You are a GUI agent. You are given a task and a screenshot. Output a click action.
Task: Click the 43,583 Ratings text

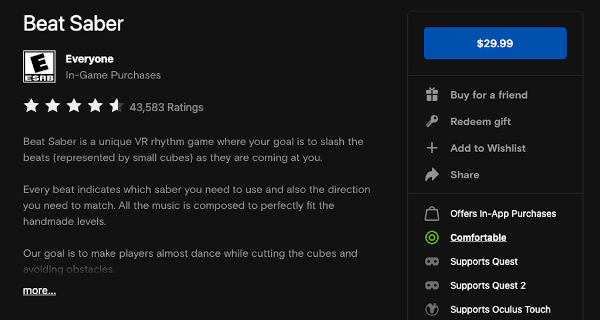pos(166,108)
